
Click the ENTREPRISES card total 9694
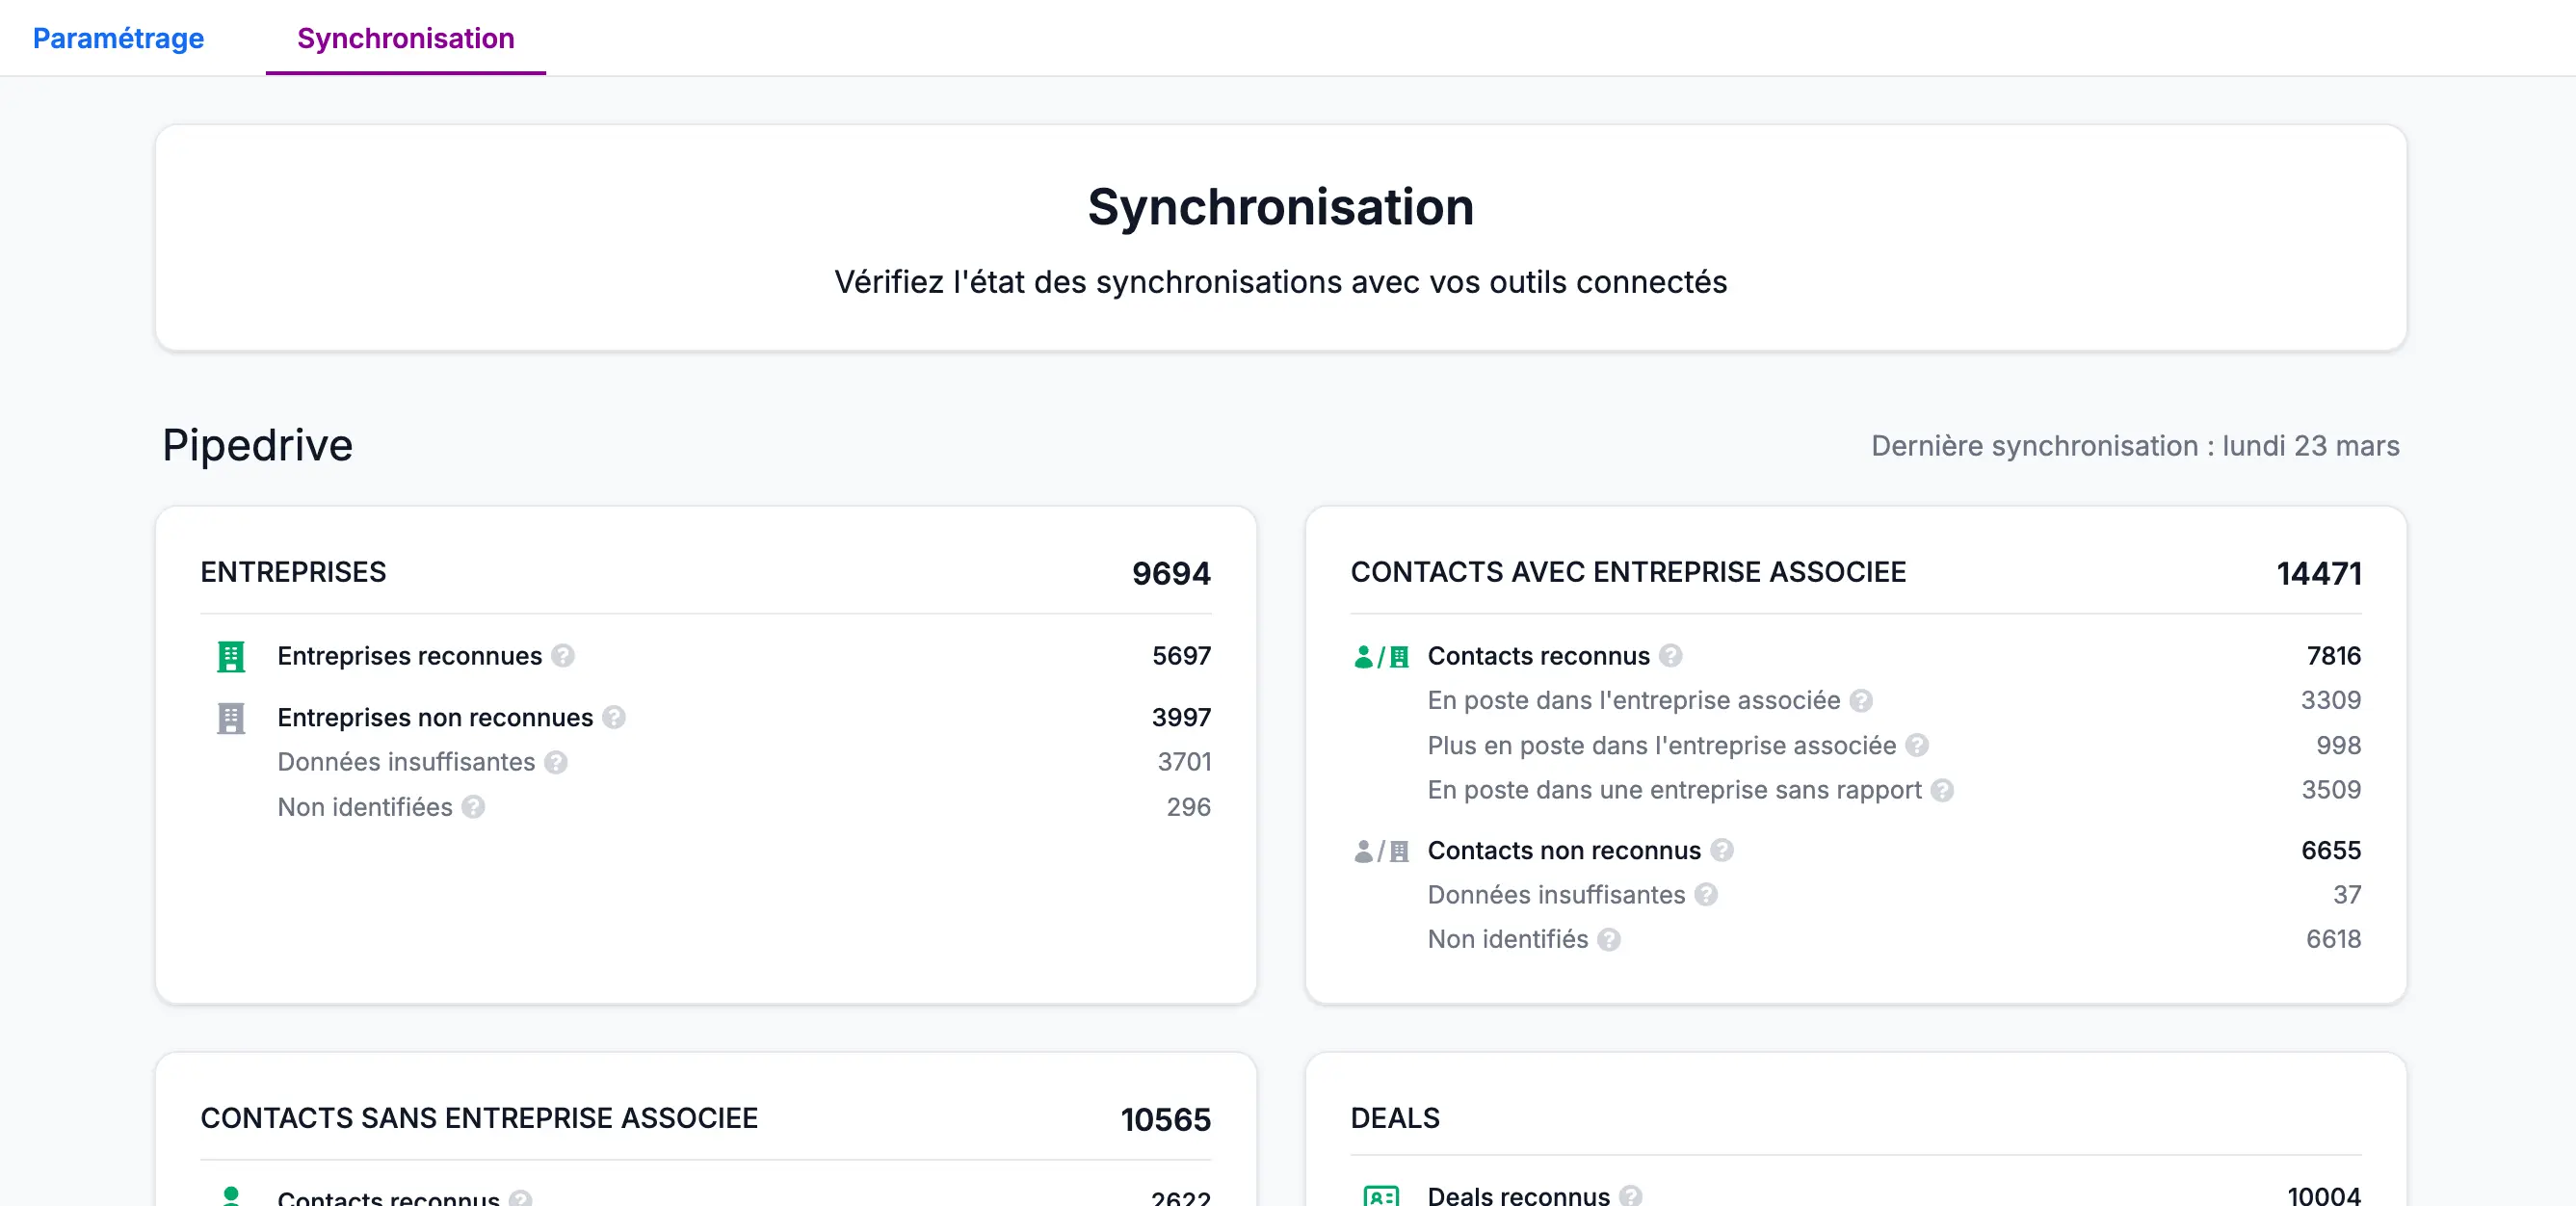[x=1170, y=573]
